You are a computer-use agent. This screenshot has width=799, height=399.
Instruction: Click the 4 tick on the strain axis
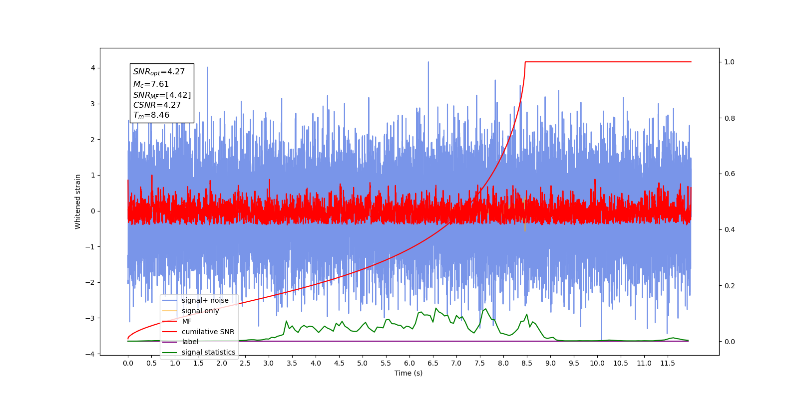pos(93,68)
